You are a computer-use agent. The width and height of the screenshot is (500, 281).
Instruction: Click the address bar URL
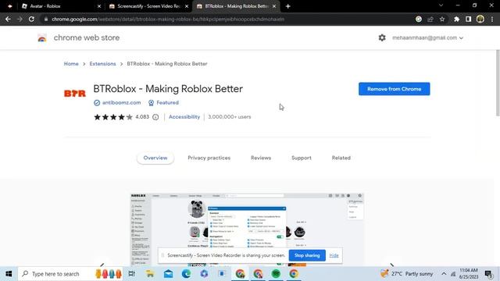[x=168, y=19]
